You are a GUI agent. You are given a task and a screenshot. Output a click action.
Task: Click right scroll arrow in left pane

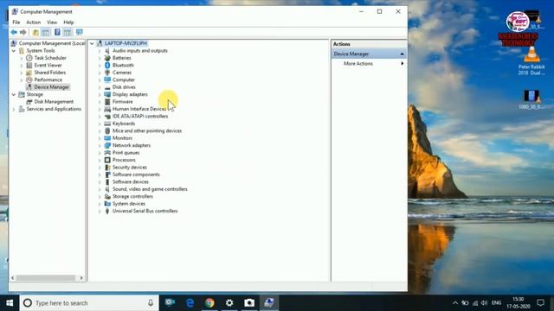81,278
